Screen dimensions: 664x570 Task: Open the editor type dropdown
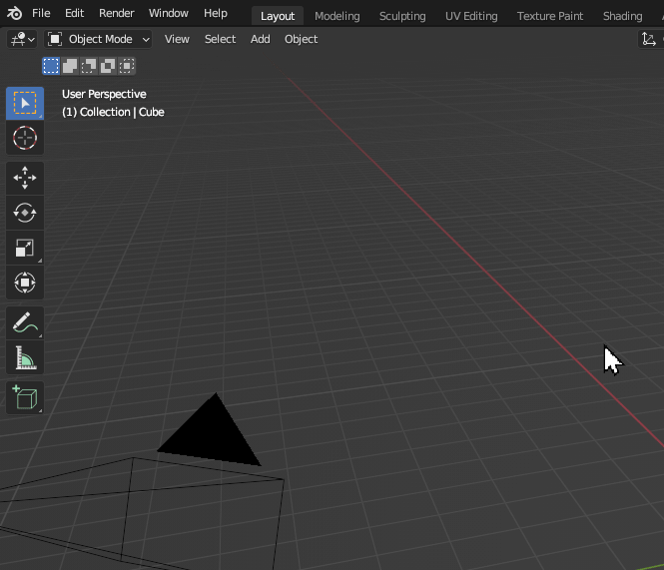tap(22, 39)
